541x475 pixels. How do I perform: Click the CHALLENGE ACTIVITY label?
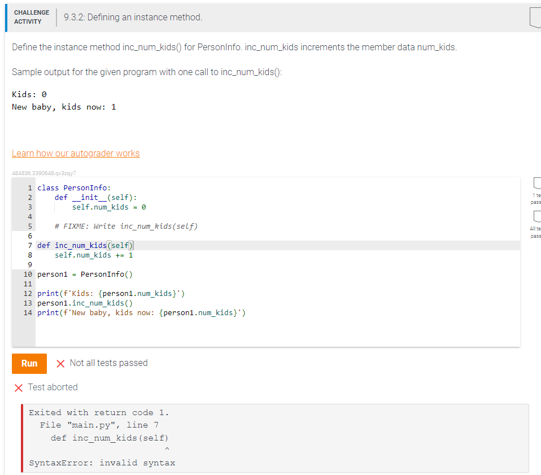(31, 16)
